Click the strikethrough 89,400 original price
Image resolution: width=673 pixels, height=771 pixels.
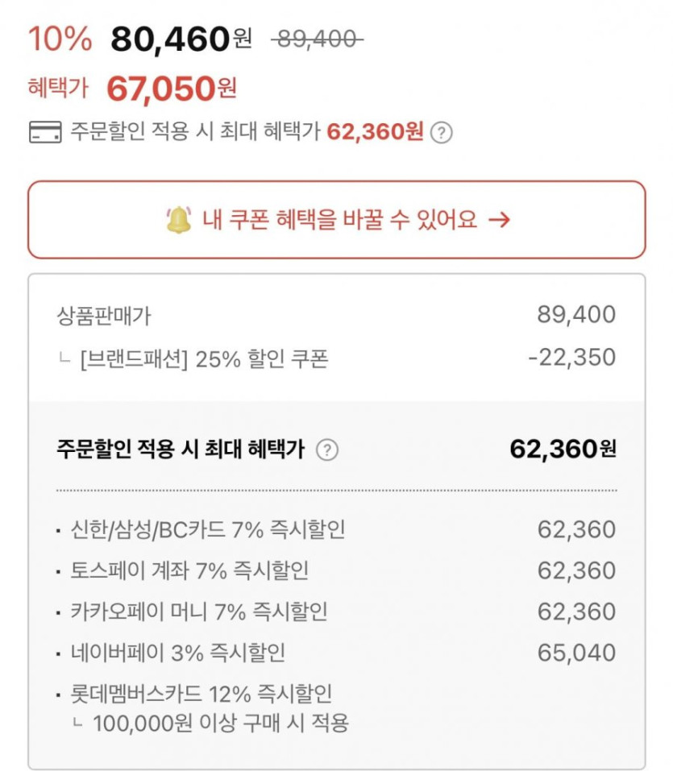pos(315,39)
